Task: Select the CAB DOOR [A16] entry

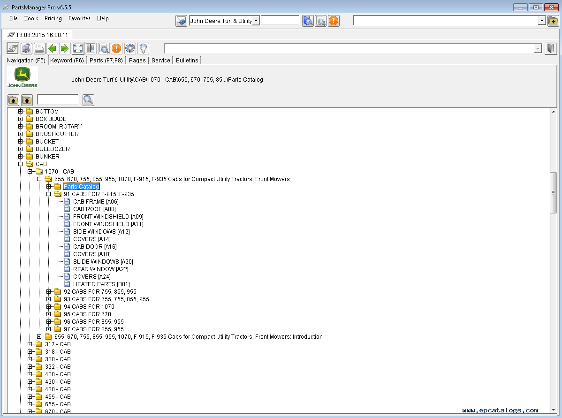Action: coord(95,247)
